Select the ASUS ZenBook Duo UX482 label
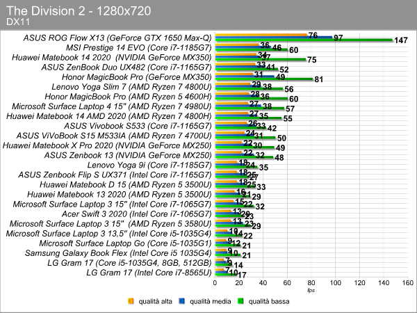Screen dimensions: 417x313 coord(126,67)
